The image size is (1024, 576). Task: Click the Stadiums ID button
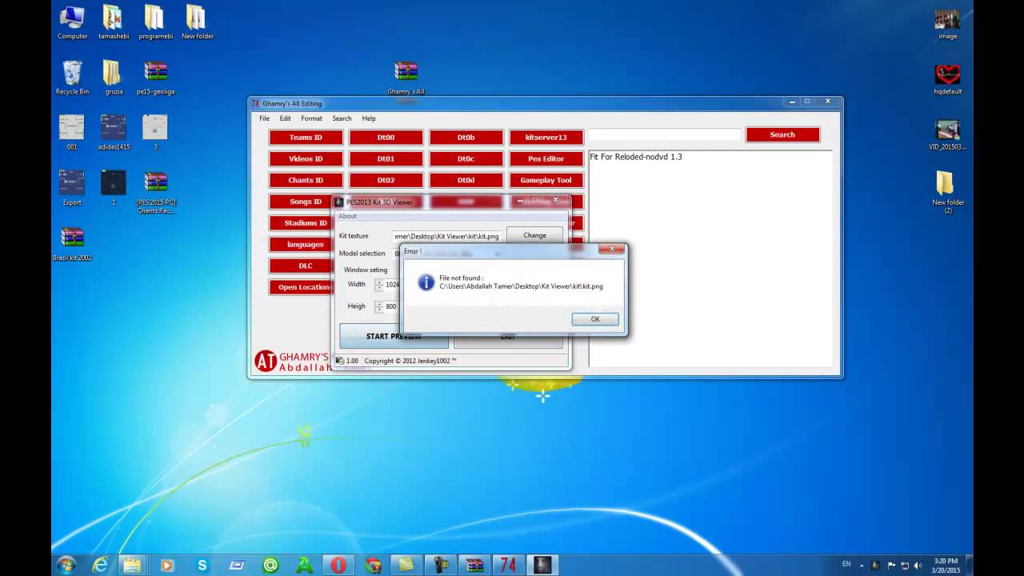coord(302,223)
